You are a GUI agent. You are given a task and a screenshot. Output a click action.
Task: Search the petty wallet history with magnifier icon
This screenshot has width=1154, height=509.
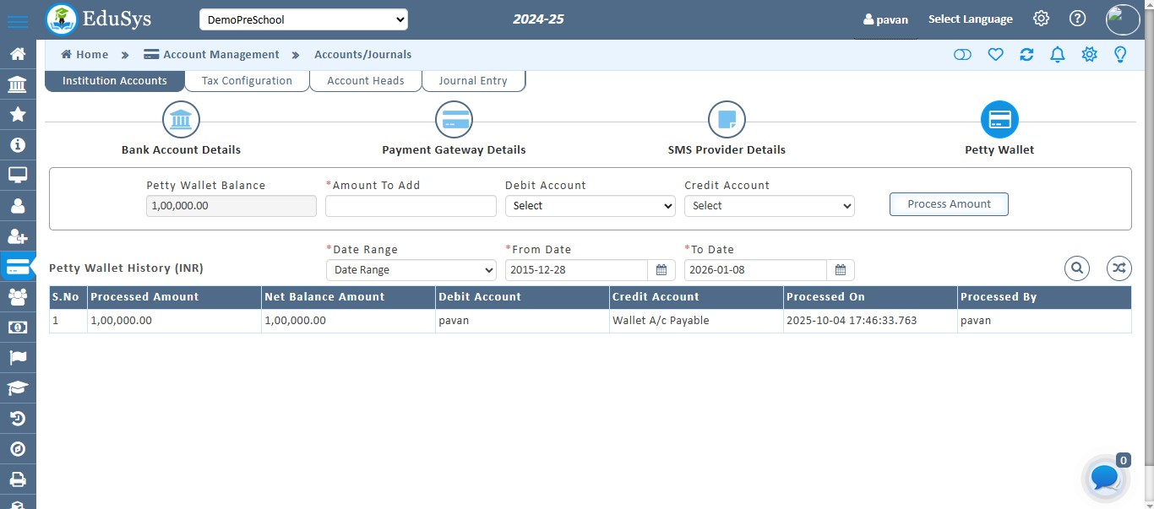[x=1076, y=268]
